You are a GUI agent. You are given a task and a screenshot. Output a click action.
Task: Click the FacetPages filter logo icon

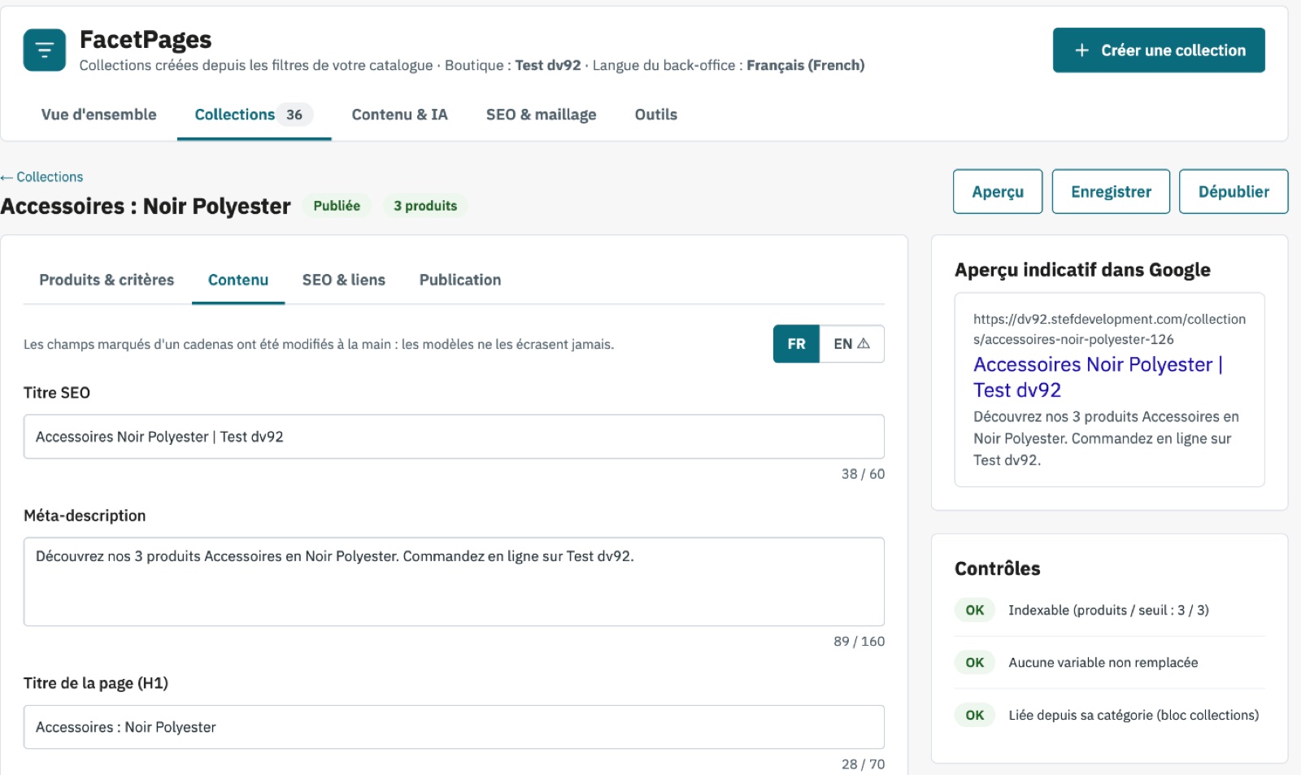[x=45, y=50]
